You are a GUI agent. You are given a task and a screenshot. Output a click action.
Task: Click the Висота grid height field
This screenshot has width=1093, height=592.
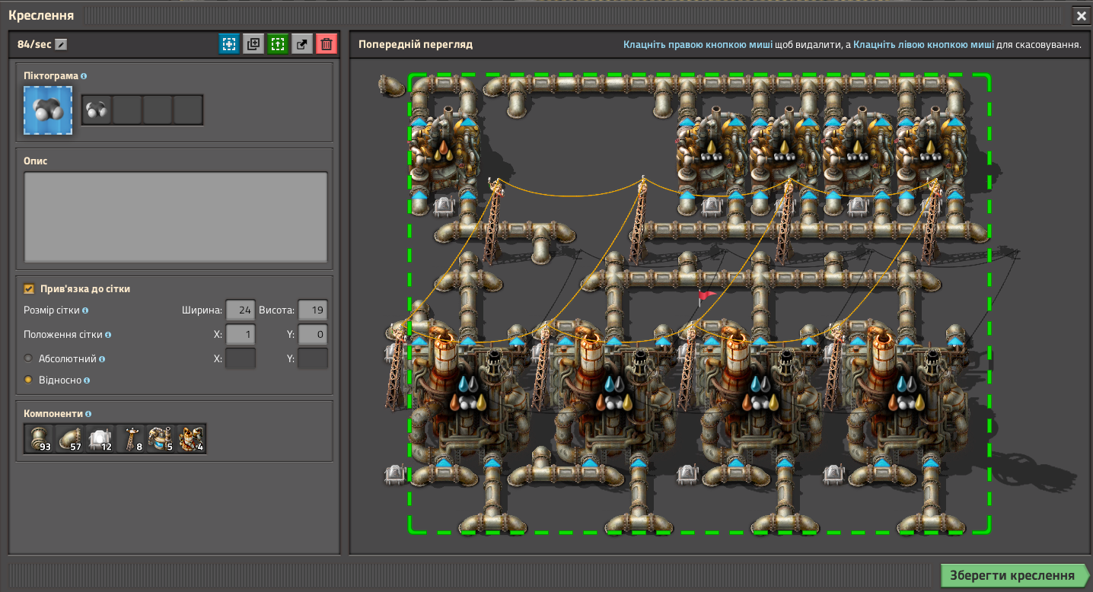[313, 310]
